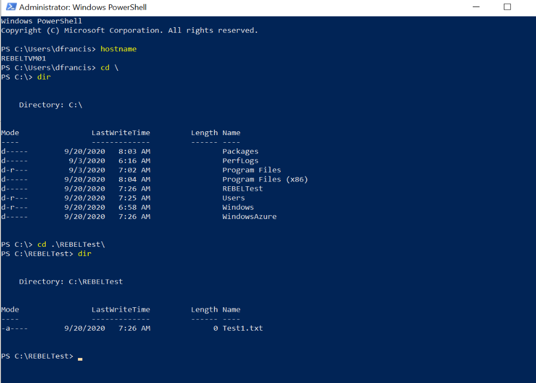Click the 'Directory: C:\' heading line

point(51,105)
